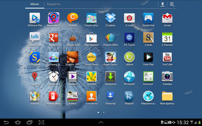The height and width of the screenshot is (126, 202).
Task: Tap the Home navigation button
Action: pyautogui.click(x=18, y=122)
